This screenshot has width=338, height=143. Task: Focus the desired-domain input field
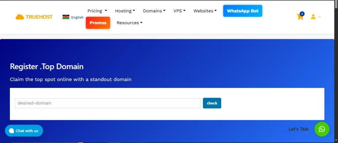click(108, 103)
